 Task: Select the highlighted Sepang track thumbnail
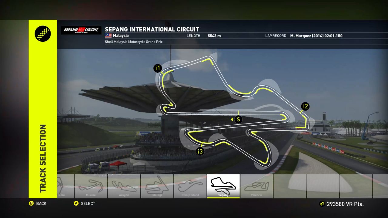[223, 186]
